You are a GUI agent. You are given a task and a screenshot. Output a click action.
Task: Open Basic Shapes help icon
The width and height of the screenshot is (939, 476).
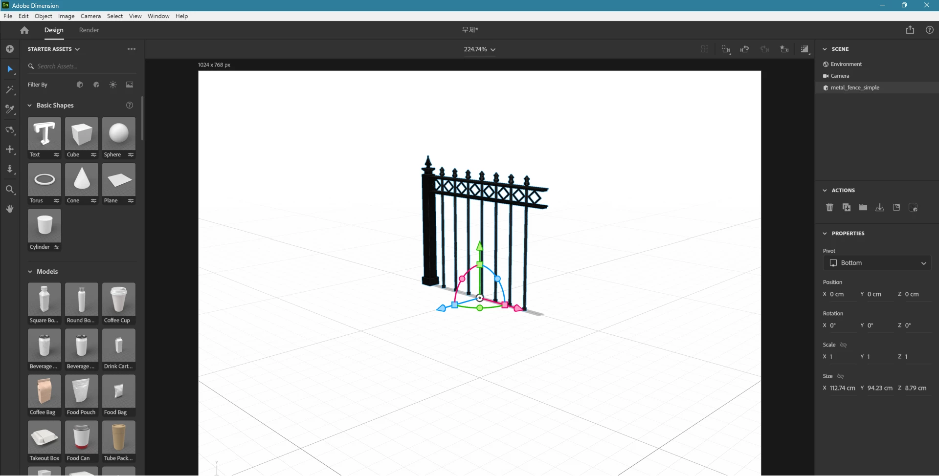[130, 105]
